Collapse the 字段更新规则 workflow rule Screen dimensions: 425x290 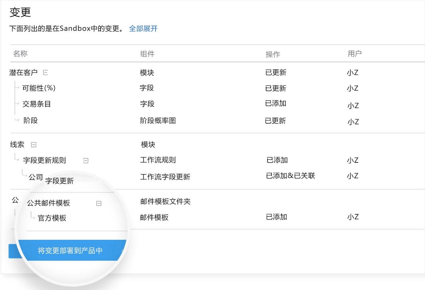(x=85, y=161)
